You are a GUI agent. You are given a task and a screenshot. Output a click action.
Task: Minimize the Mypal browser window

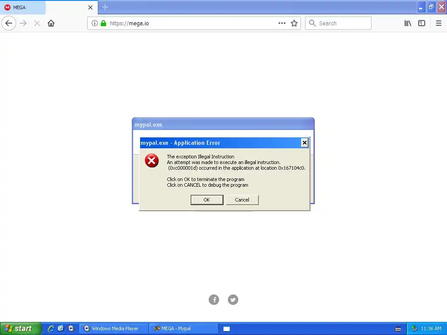[421, 7]
